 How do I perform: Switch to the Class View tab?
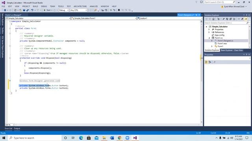238,51
